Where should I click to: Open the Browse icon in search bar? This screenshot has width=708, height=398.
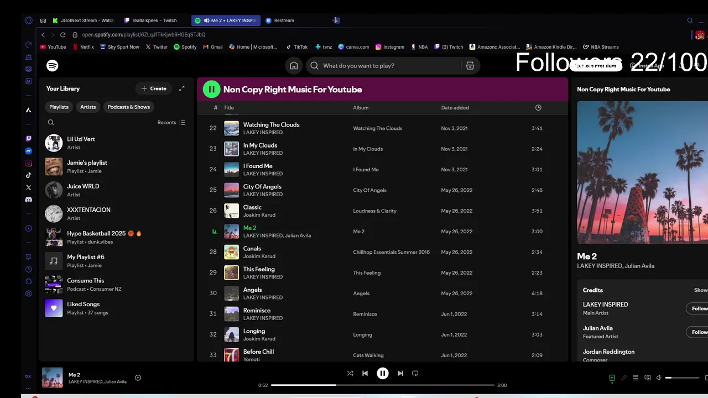(x=470, y=66)
